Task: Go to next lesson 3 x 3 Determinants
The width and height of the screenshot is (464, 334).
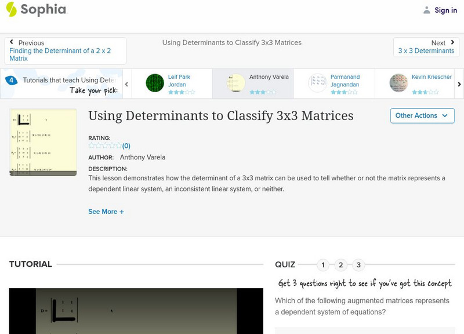Action: coord(426,50)
